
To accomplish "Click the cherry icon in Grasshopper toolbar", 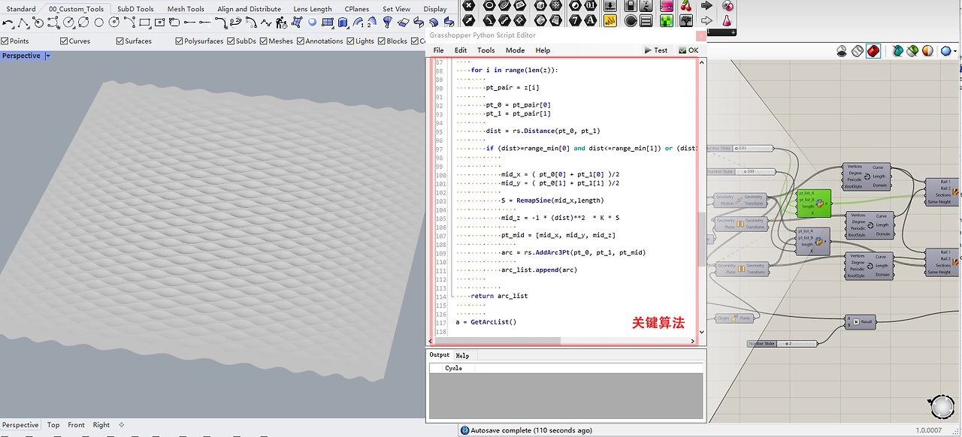I will 685,5.
